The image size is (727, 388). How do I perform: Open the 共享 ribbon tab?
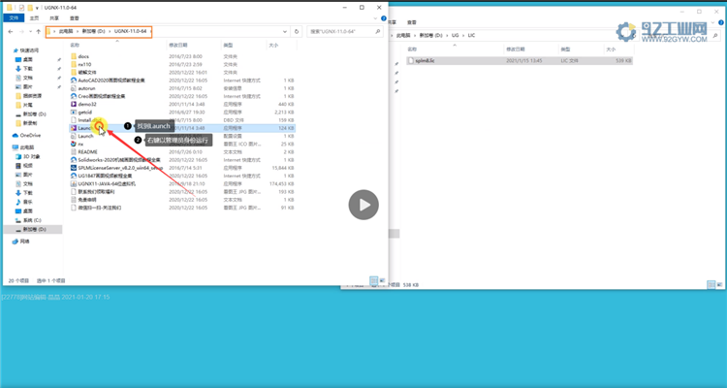click(x=54, y=18)
